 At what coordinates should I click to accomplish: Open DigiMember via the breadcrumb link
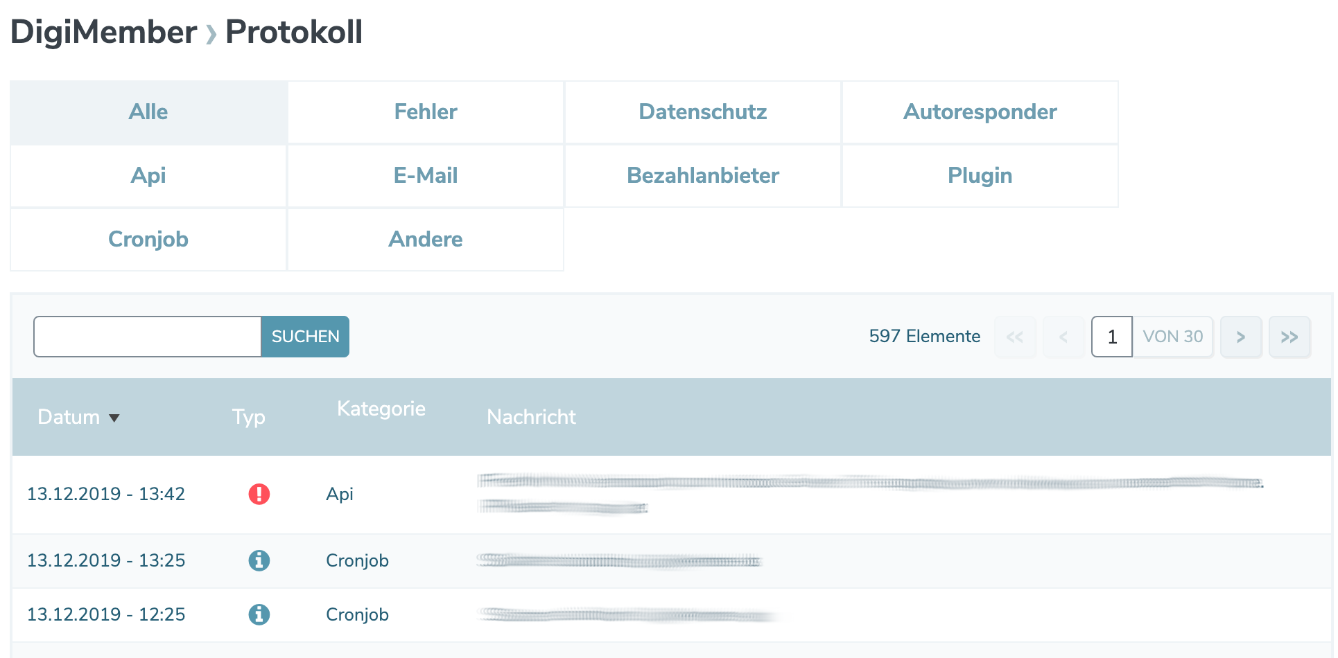103,31
